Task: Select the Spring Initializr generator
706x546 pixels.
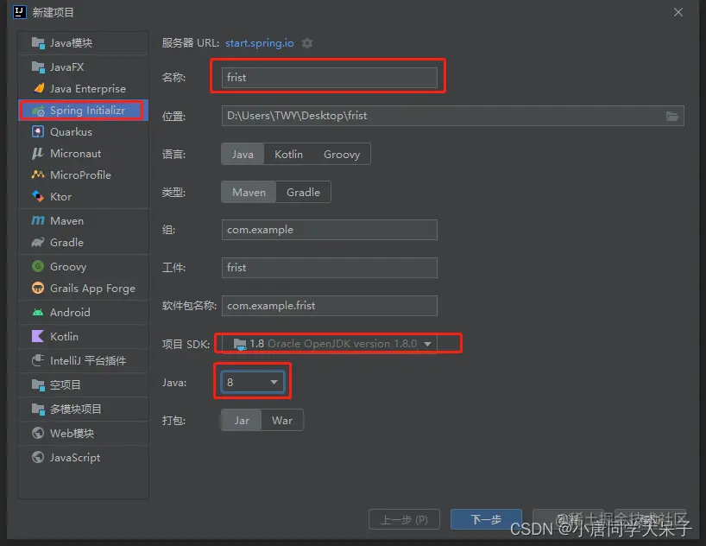Action: (82, 110)
